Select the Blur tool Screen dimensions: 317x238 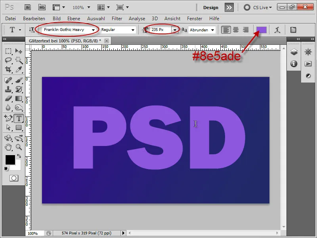pyautogui.click(x=8, y=107)
